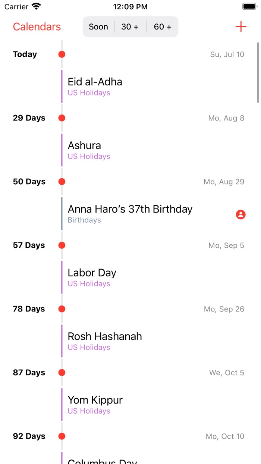Tap the US Holidays label under Eid al-Adha
Image resolution: width=261 pixels, height=464 pixels.
click(x=89, y=93)
